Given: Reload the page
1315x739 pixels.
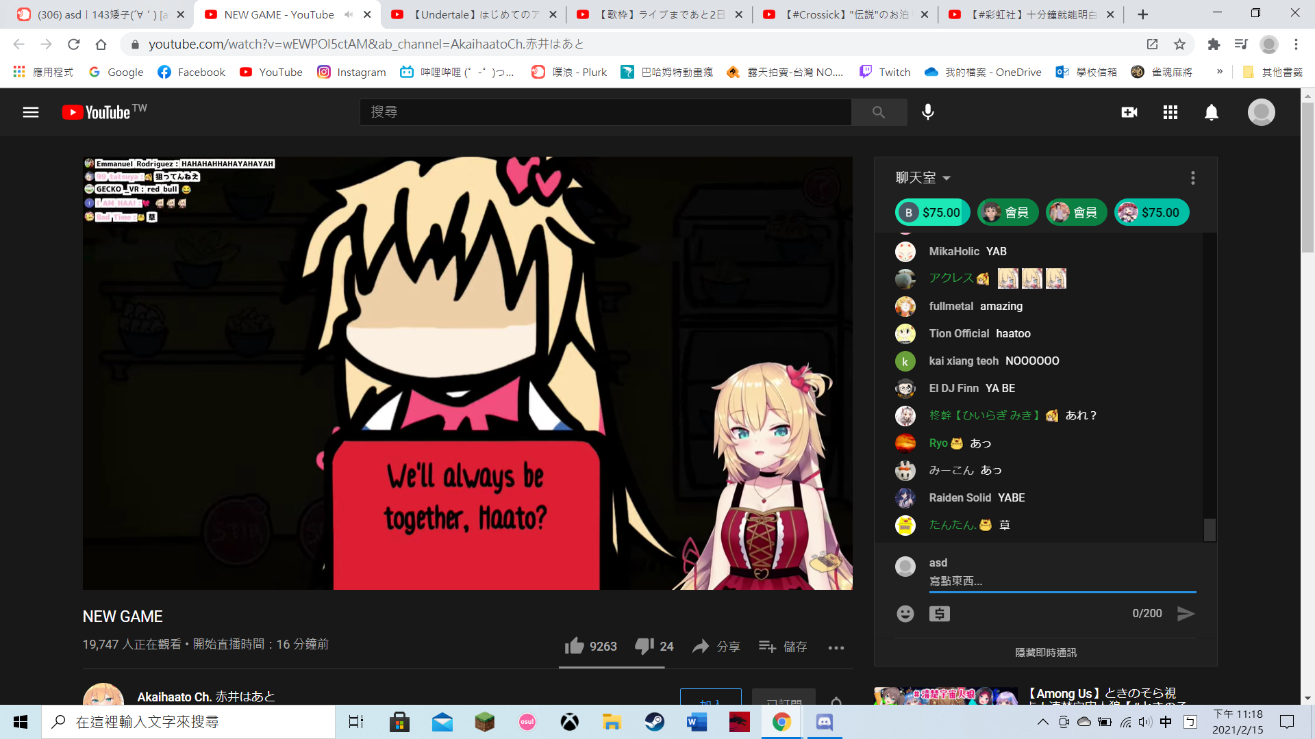Looking at the screenshot, I should (74, 44).
